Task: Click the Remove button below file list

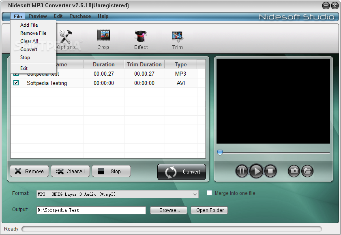Action: point(29,171)
